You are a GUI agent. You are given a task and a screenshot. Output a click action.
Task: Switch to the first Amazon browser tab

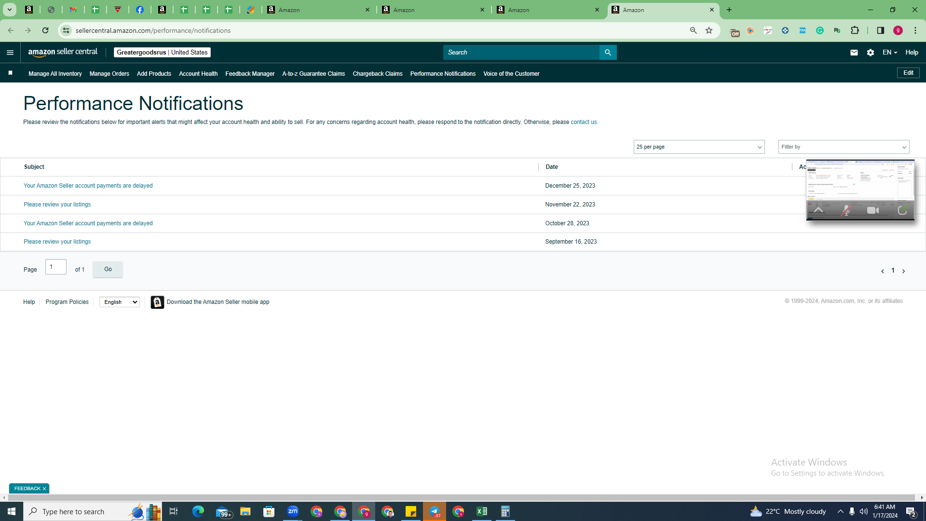(318, 10)
